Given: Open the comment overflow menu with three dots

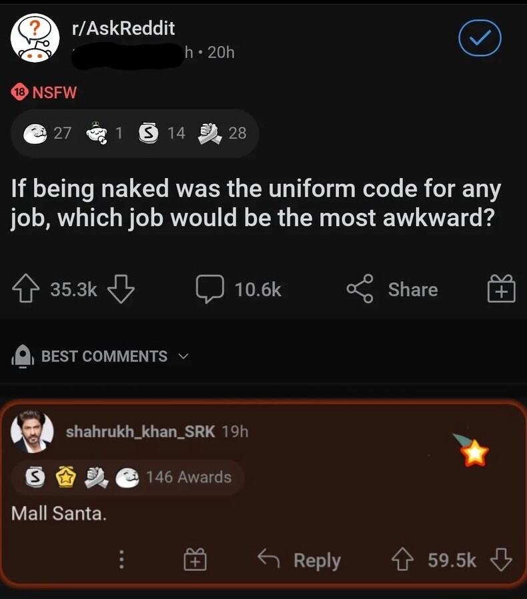Looking at the screenshot, I should [121, 560].
